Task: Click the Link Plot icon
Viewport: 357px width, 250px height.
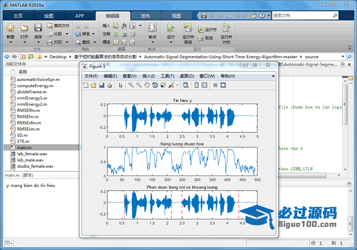Action: 186,85
